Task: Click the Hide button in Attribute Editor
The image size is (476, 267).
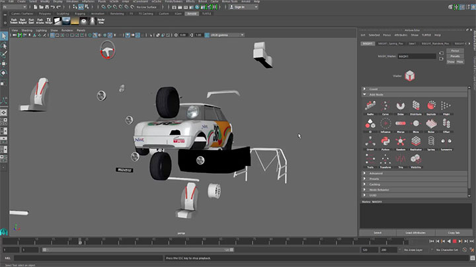Action: [460, 61]
